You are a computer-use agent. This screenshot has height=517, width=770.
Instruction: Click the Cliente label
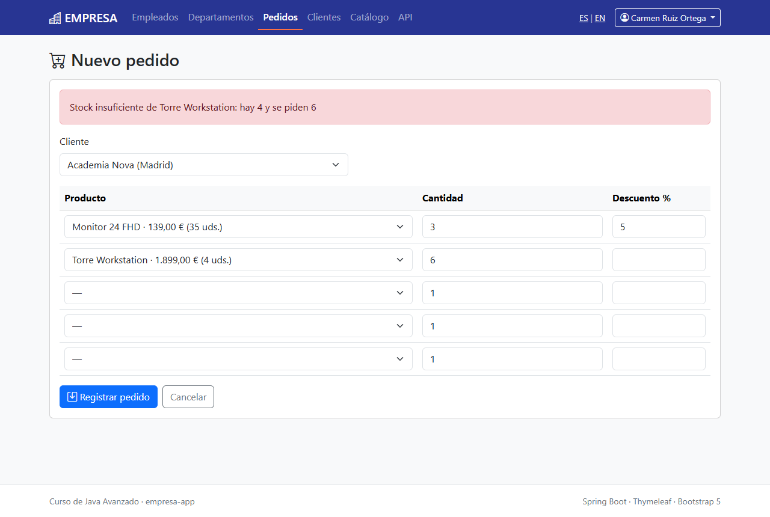(x=74, y=142)
